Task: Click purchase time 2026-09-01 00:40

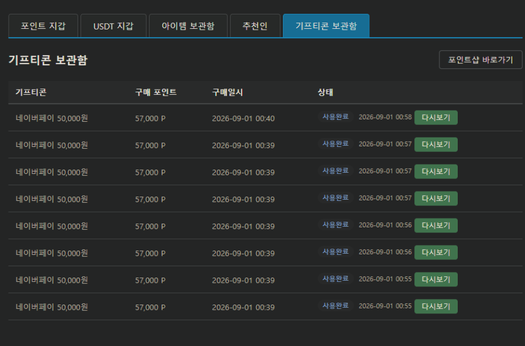Action: (x=243, y=118)
